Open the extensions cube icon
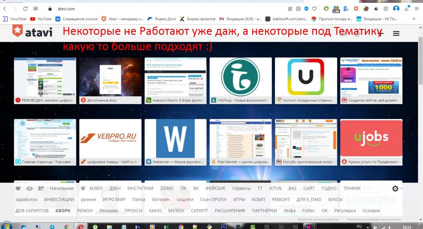This screenshot has width=423, height=229. pyautogui.click(x=386, y=9)
